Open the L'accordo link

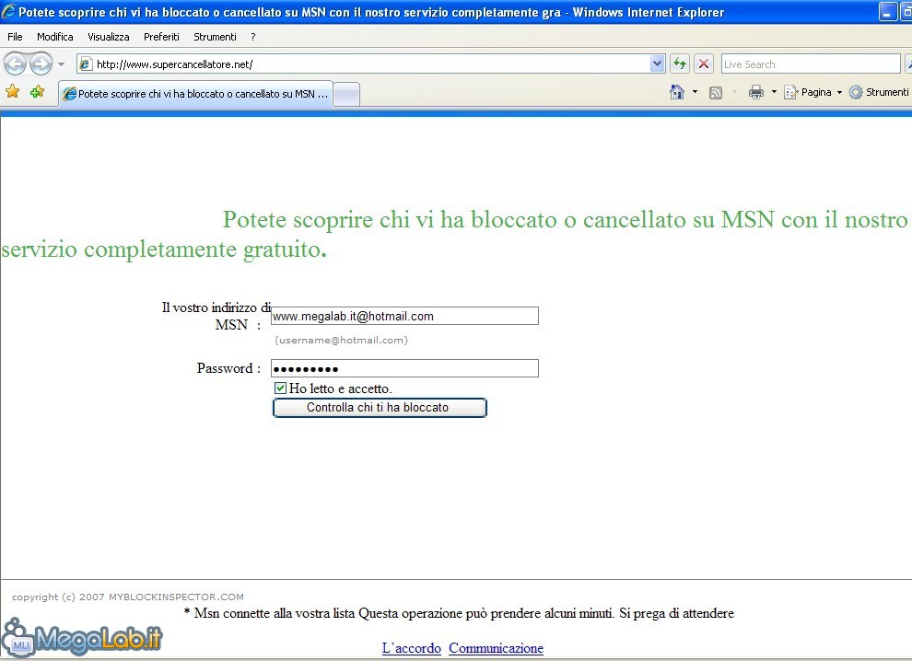tap(411, 647)
